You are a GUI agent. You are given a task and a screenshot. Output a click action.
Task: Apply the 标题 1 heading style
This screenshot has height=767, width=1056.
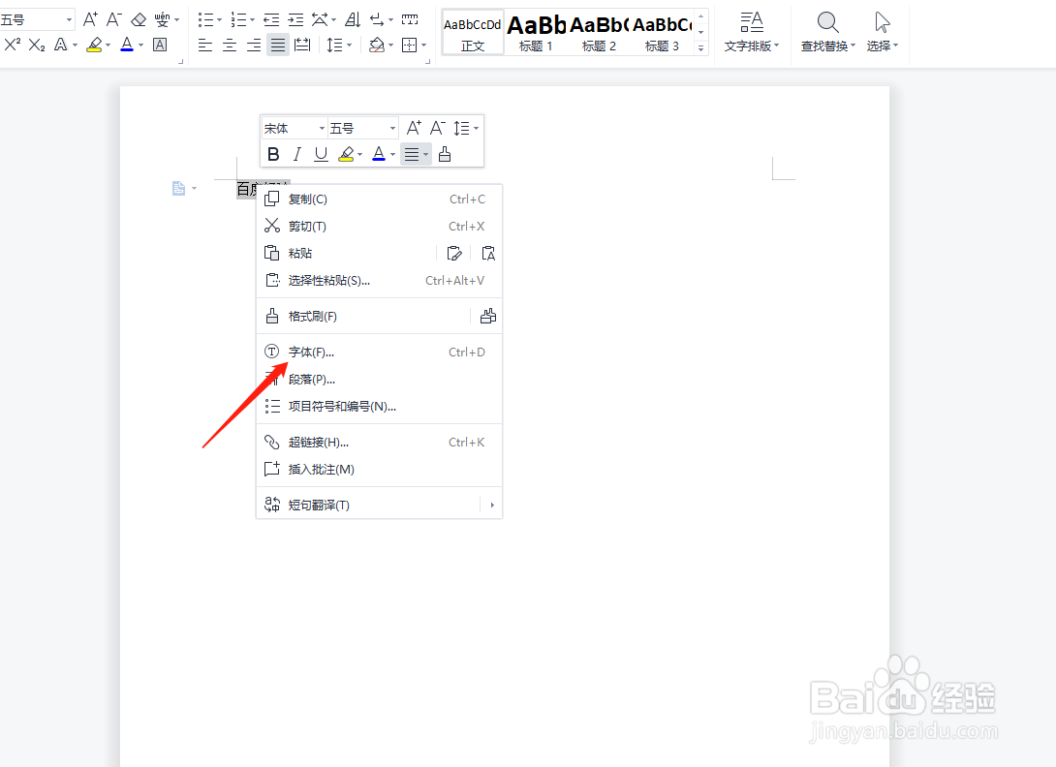click(x=536, y=33)
